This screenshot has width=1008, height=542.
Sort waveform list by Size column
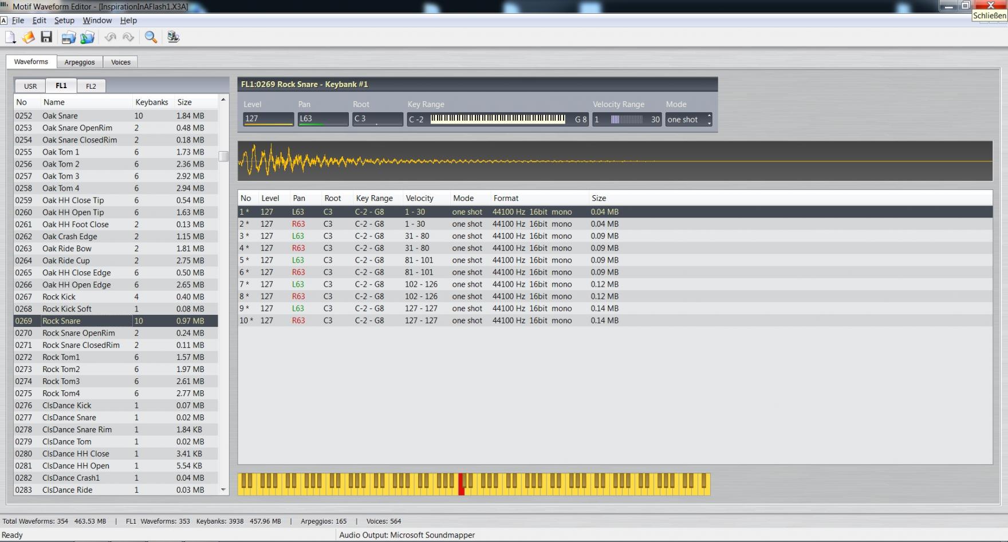click(x=196, y=102)
